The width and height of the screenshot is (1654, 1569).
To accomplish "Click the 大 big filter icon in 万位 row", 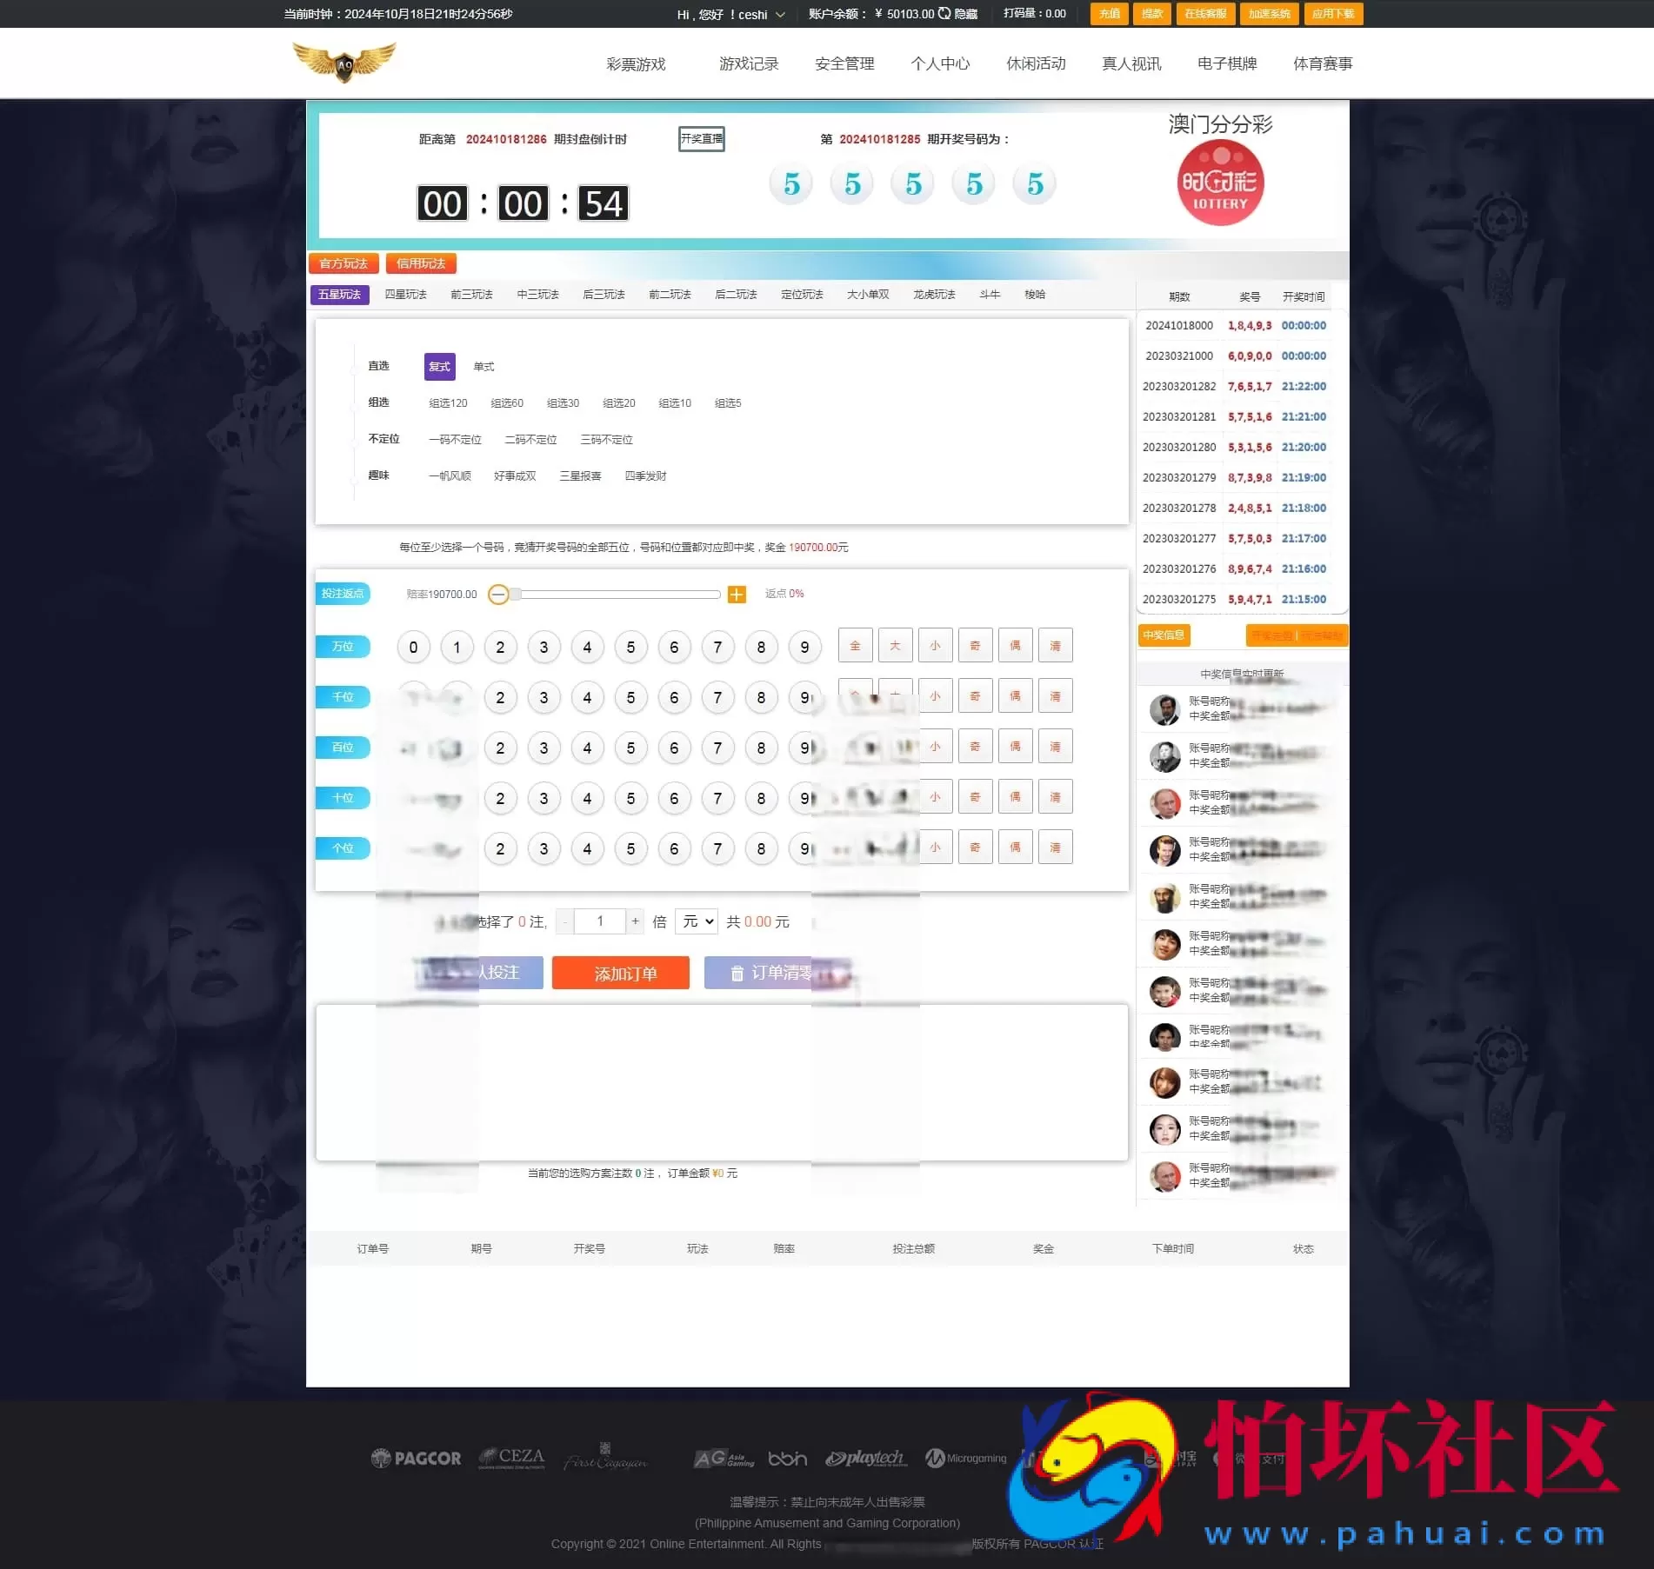I will pyautogui.click(x=895, y=645).
